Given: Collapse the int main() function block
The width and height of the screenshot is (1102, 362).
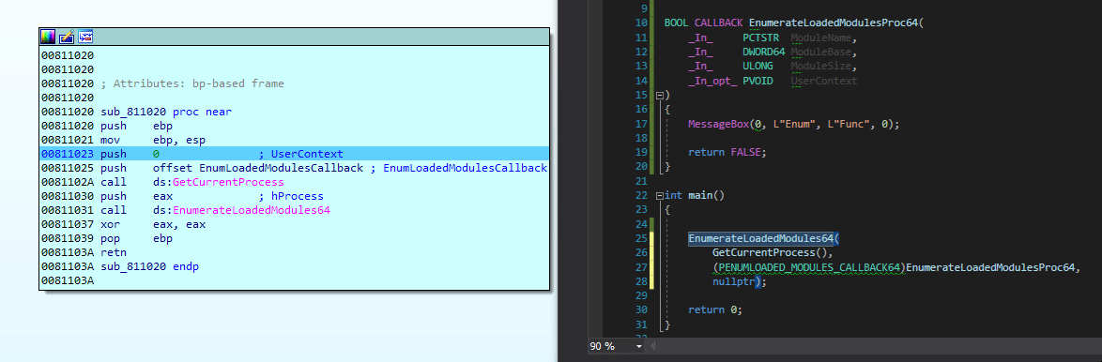Looking at the screenshot, I should click(x=659, y=196).
